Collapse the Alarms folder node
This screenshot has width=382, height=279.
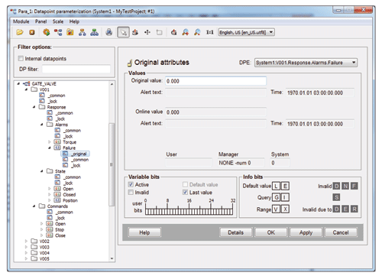click(x=42, y=125)
